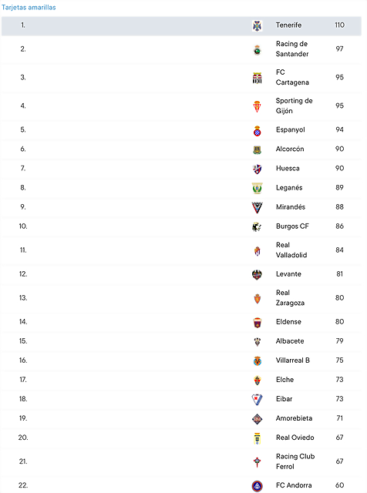This screenshot has height=493, width=367.
Task: Open the Tarjetas amarillas heading link
Action: (x=29, y=8)
